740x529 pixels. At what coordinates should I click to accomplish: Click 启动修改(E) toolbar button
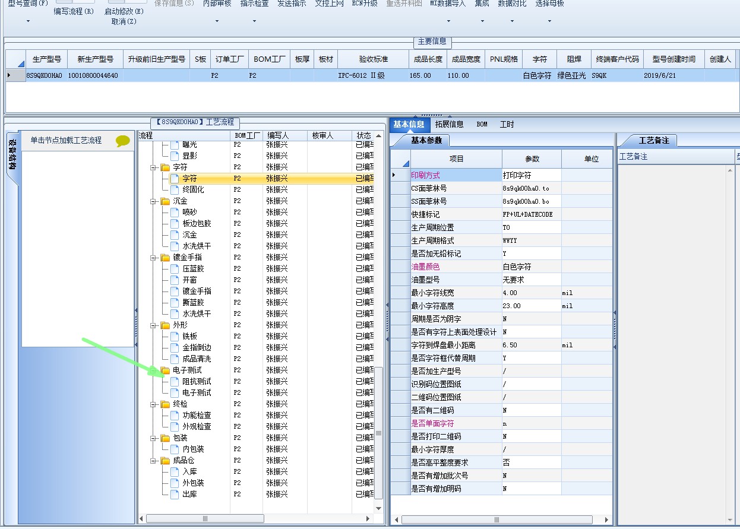124,11
